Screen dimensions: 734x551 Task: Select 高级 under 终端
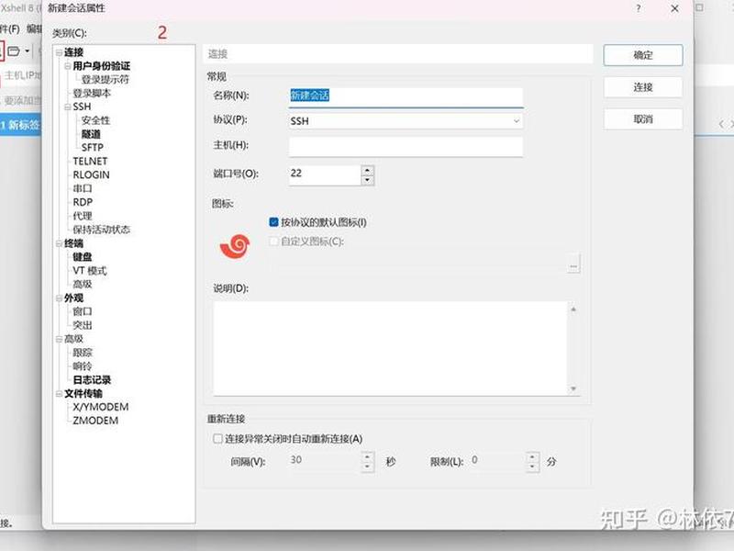tap(83, 284)
